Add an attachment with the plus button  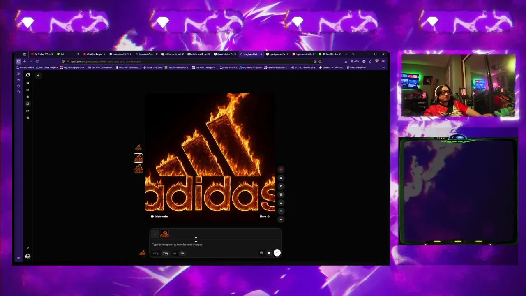(155, 234)
